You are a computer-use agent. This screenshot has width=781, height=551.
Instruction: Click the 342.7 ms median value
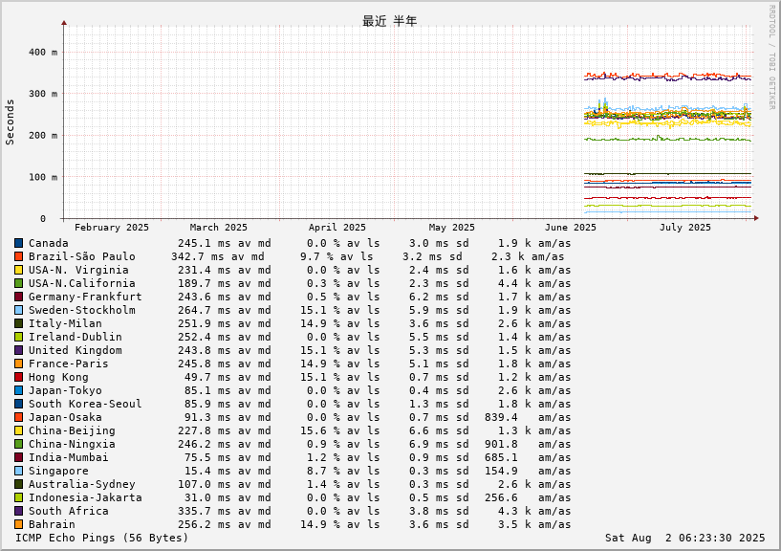198,256
